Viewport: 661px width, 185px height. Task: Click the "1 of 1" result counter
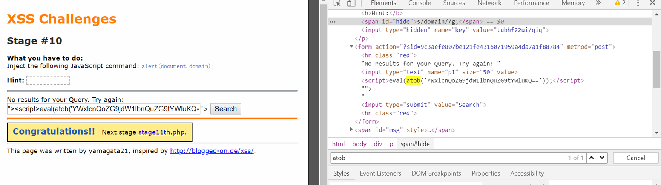tap(576, 158)
